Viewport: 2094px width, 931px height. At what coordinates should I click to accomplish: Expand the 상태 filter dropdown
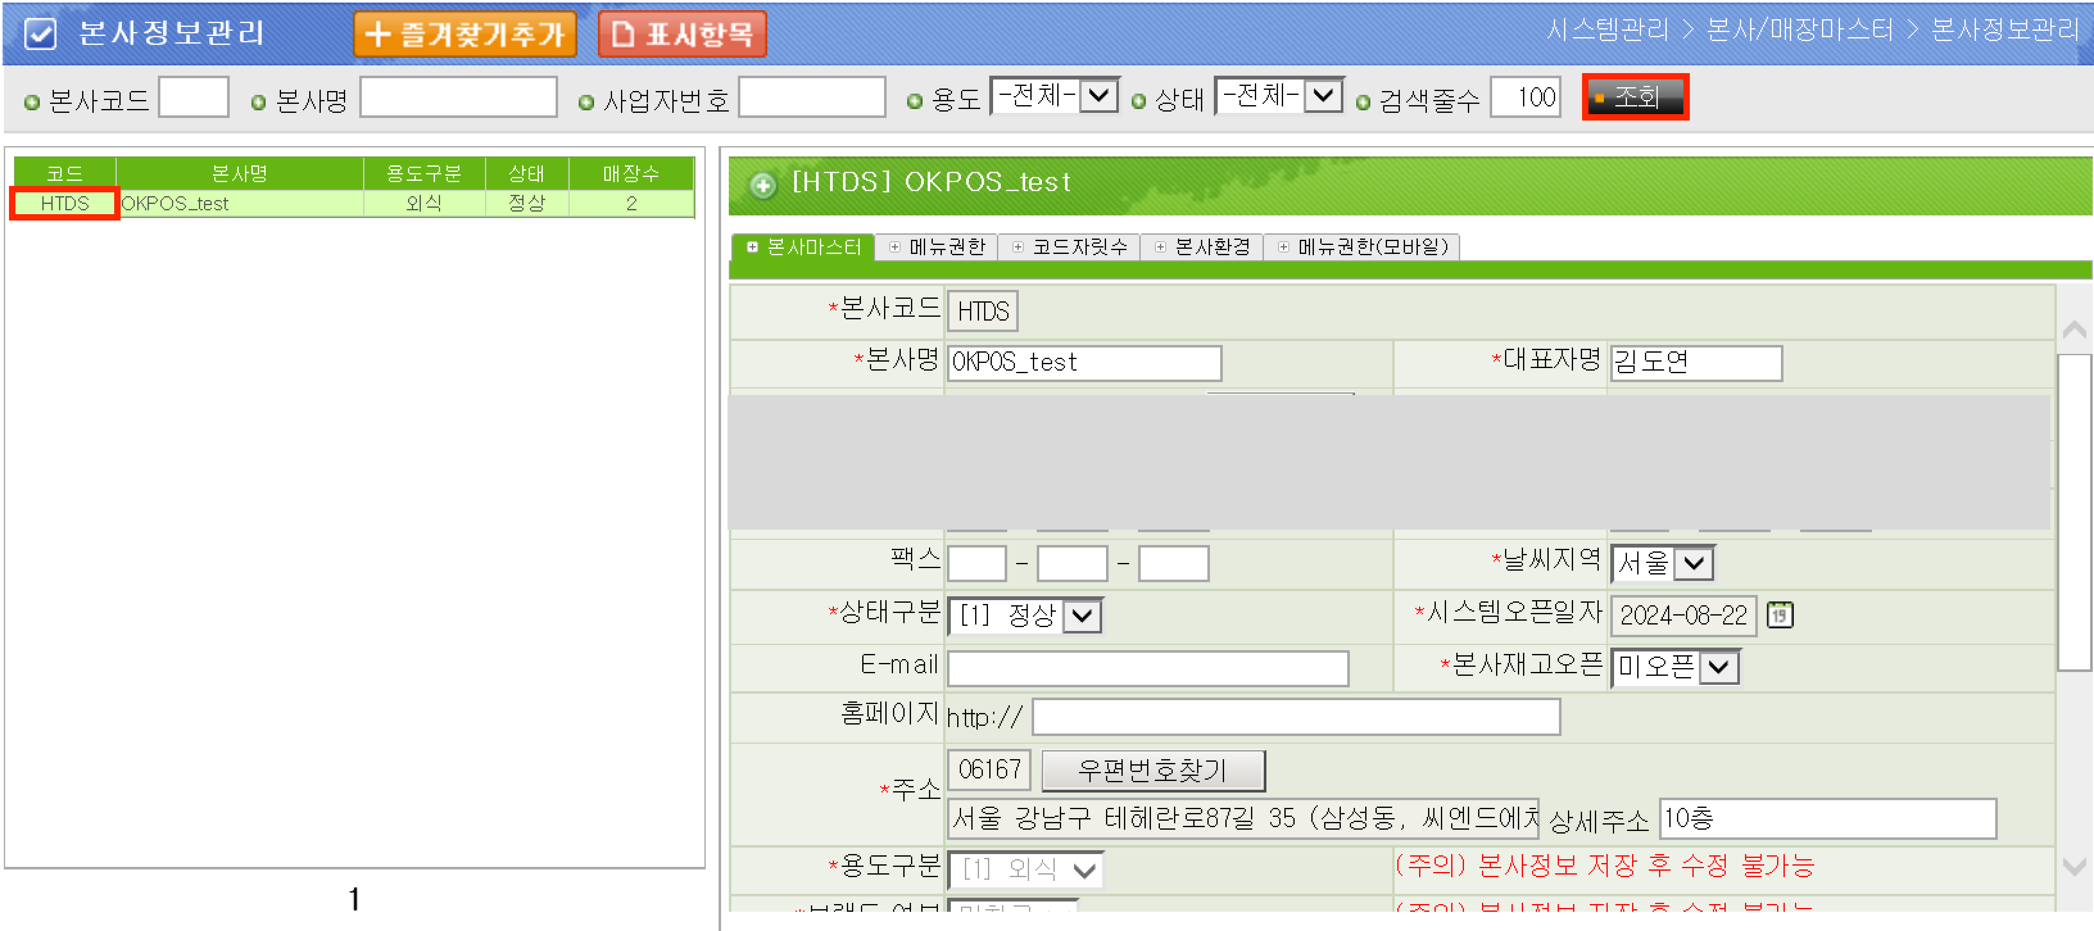pos(1322,96)
